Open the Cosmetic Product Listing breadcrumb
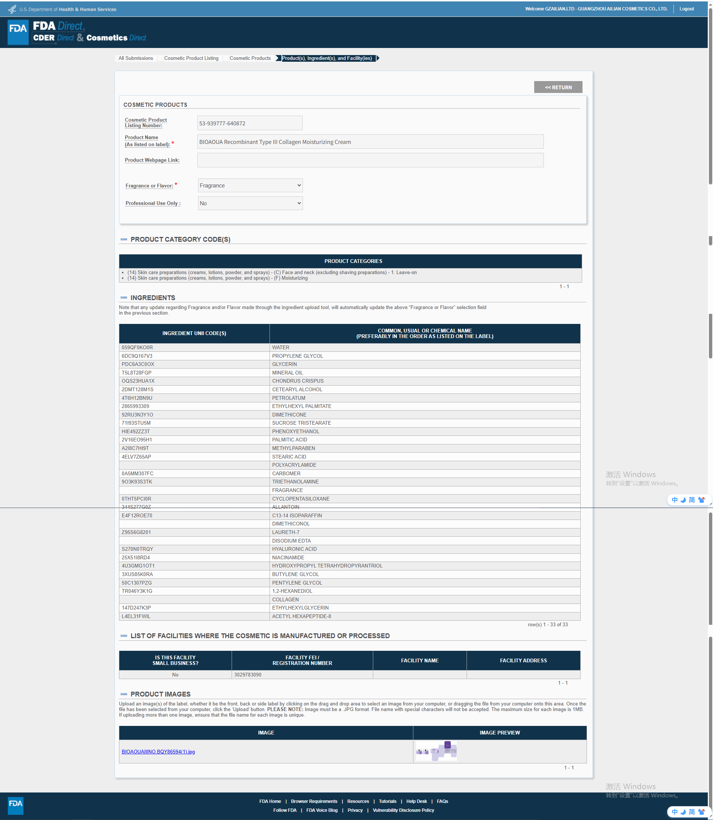The image size is (713, 820). click(191, 58)
